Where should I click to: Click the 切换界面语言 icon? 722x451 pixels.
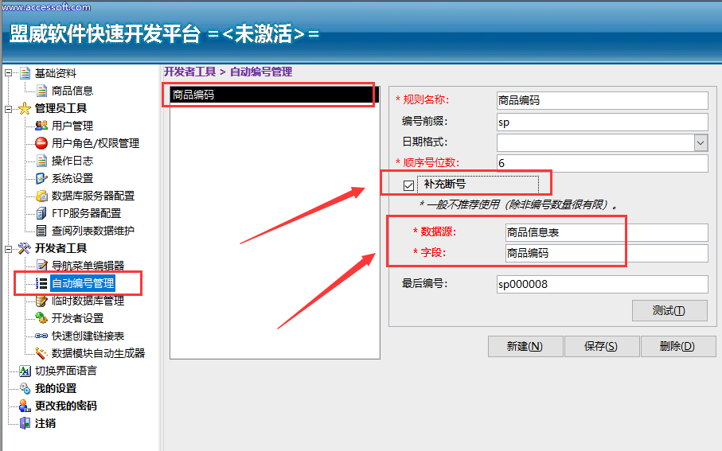click(25, 371)
